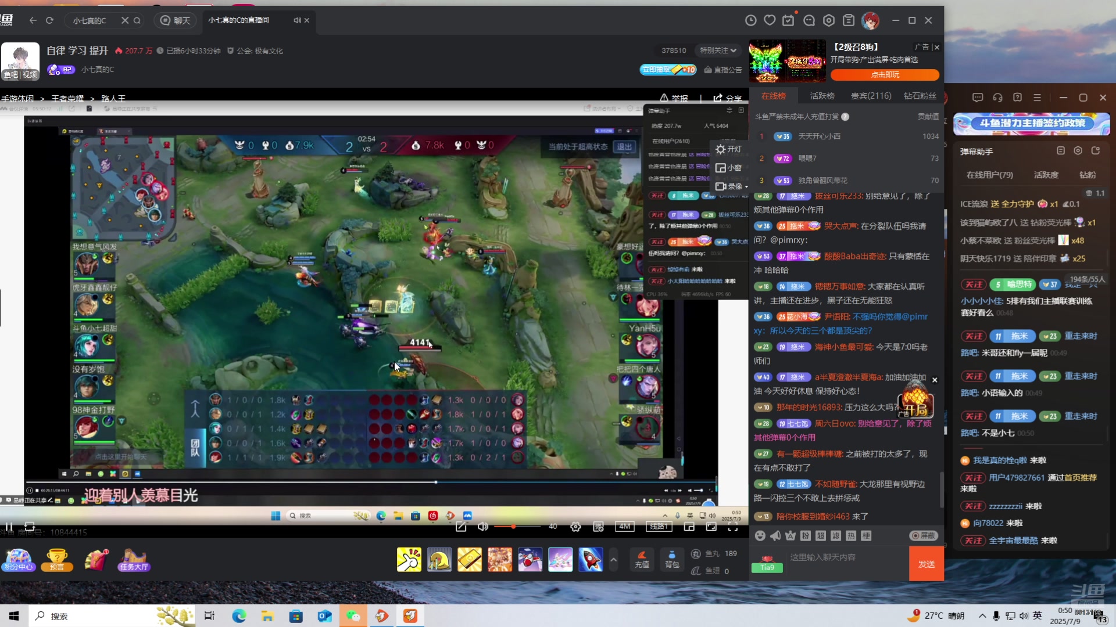
Task: Open 充值 recharge
Action: click(642, 560)
